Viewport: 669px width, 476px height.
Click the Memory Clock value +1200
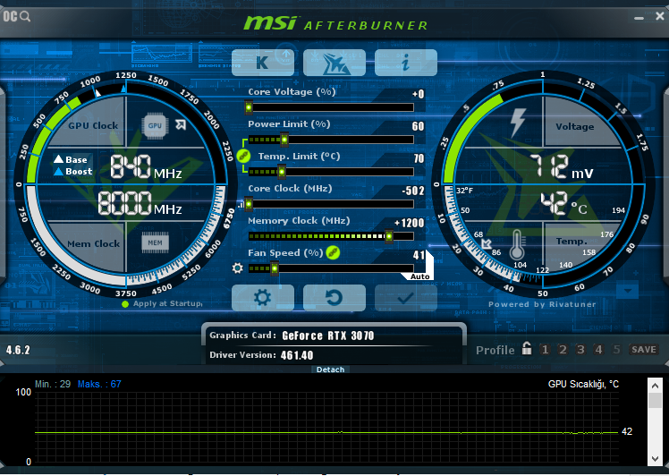(409, 223)
